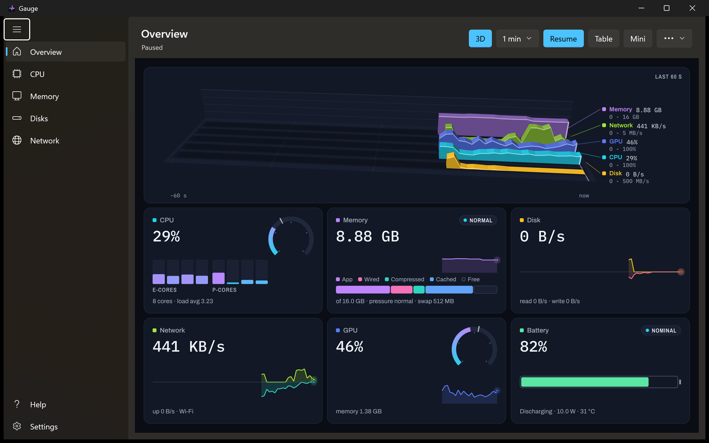This screenshot has height=443, width=709.
Task: Select Memory in the sidebar
Action: click(x=65, y=96)
